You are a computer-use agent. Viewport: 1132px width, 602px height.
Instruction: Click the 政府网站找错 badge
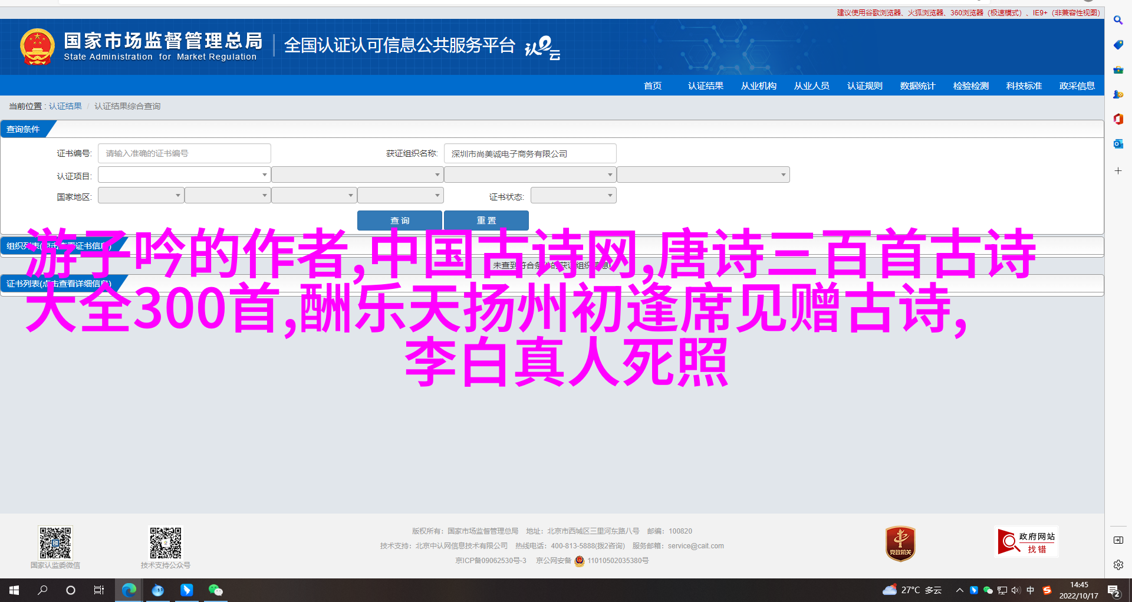pos(1026,541)
